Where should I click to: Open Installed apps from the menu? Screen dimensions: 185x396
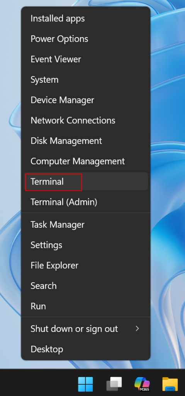coord(86,19)
